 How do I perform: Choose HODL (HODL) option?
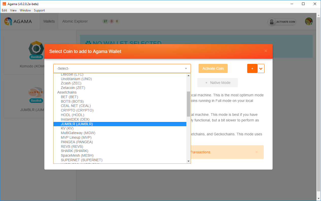click(x=120, y=115)
